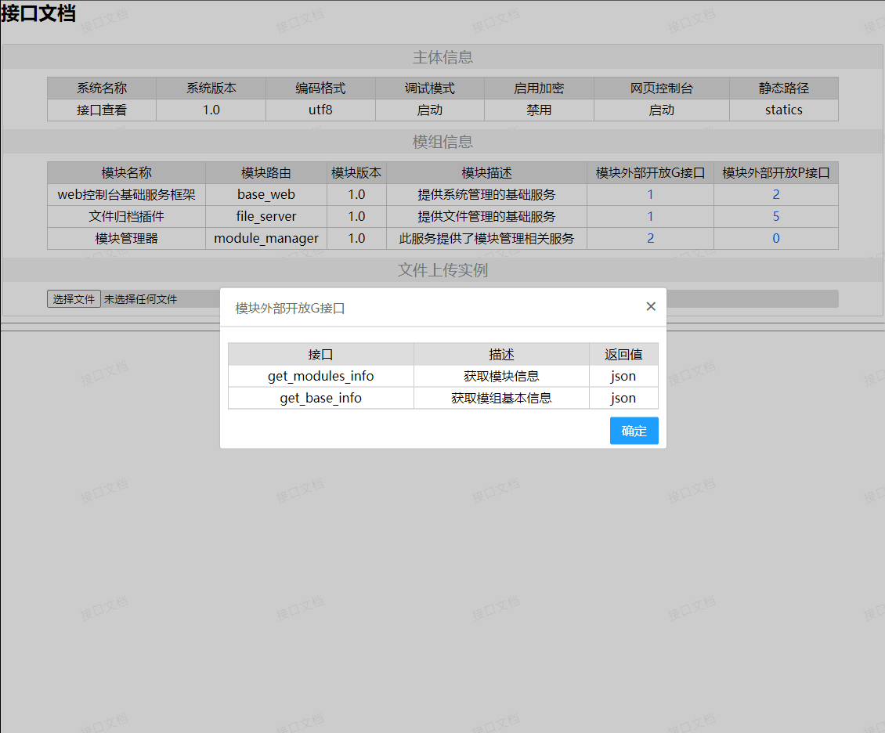
Task: Confirm the dialog with 确定 button
Action: (634, 431)
